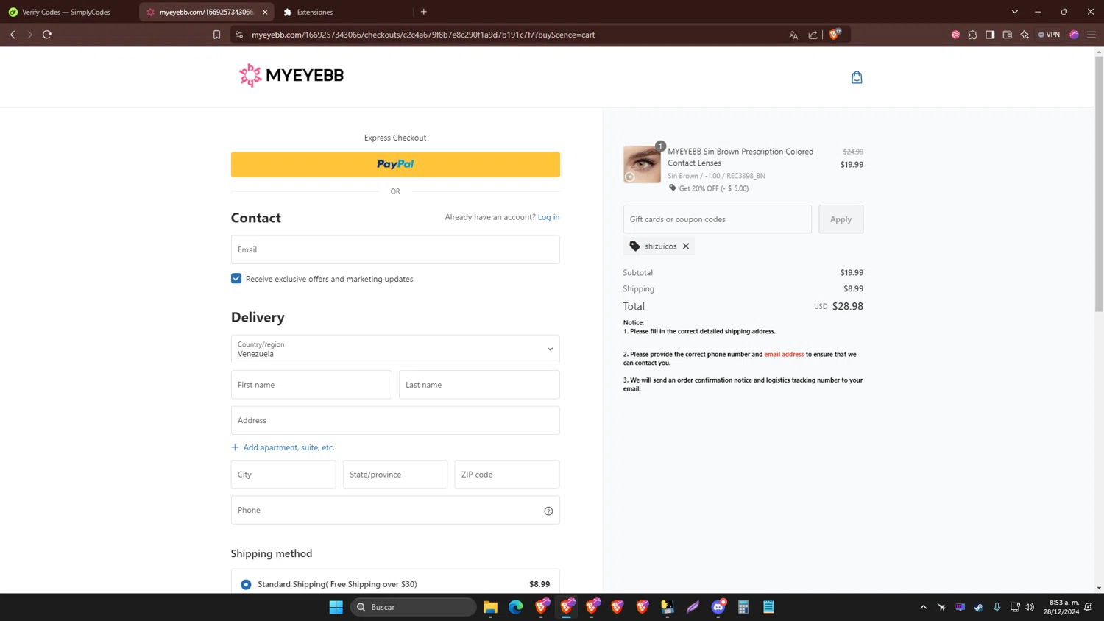Viewport: 1104px width, 621px height.
Task: Close the myeyebb.com tab
Action: pos(265,12)
